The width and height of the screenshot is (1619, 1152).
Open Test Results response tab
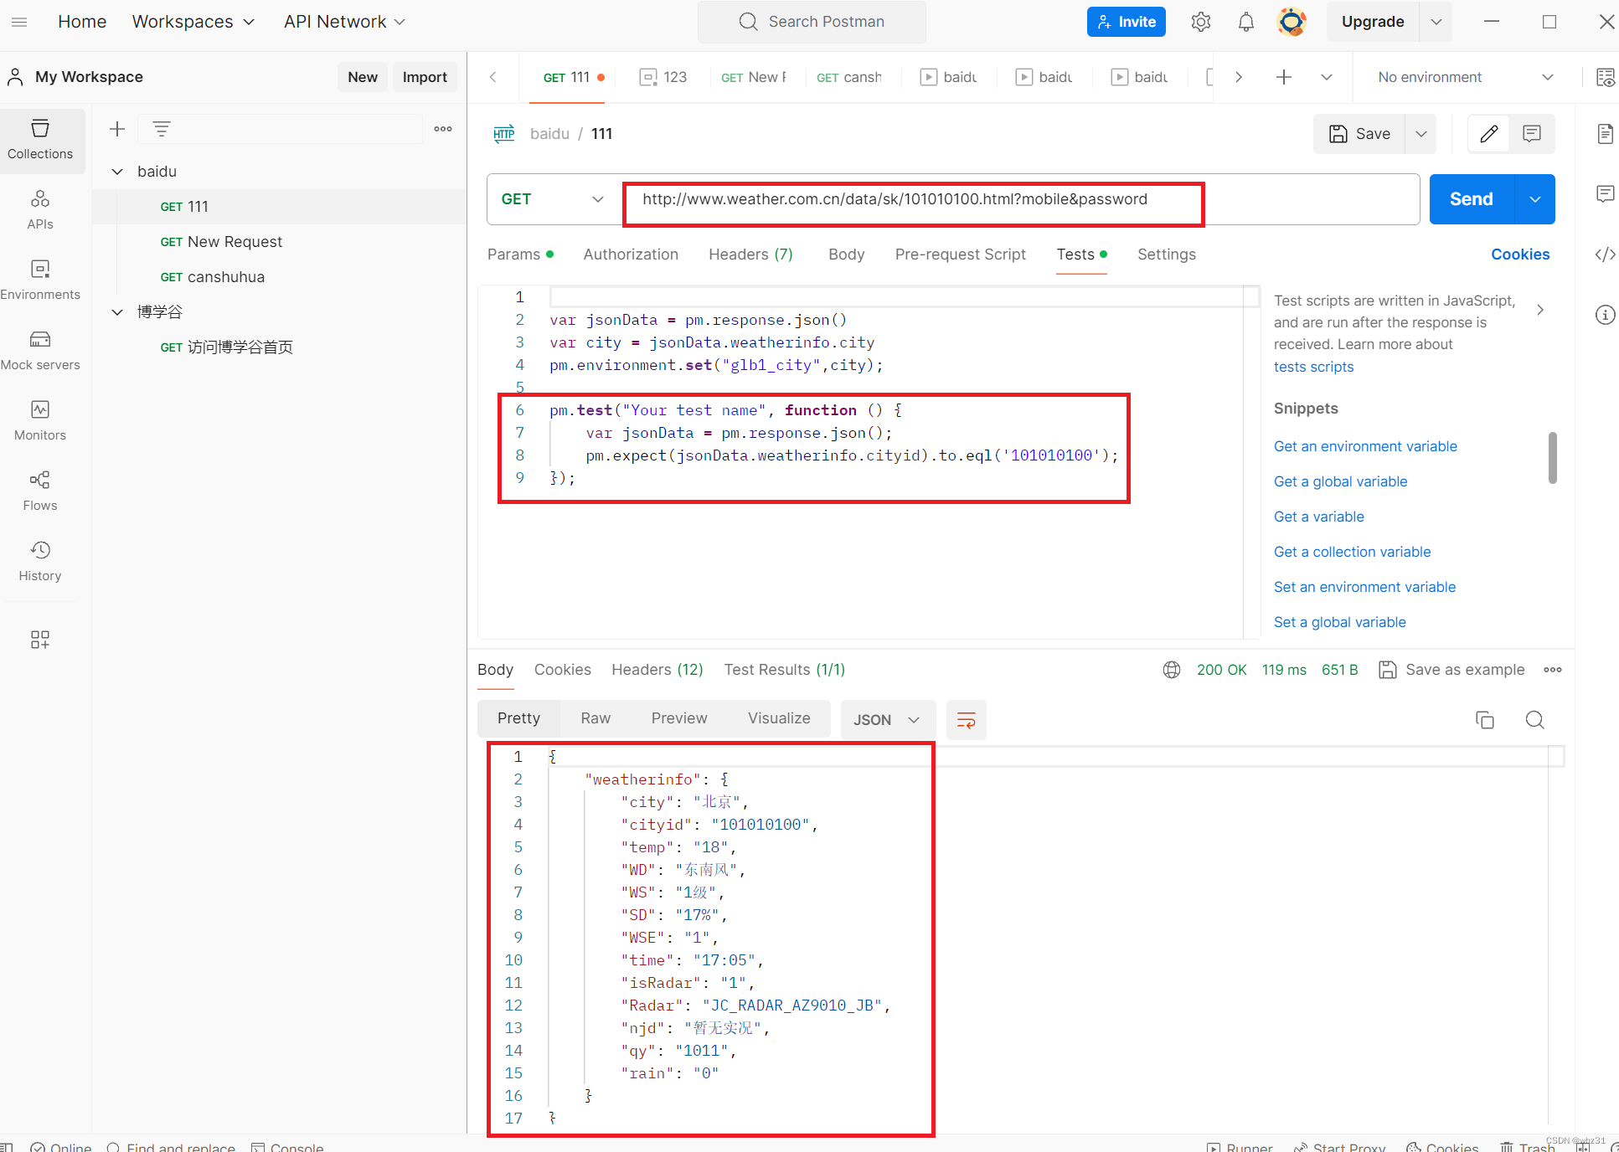[x=784, y=670]
